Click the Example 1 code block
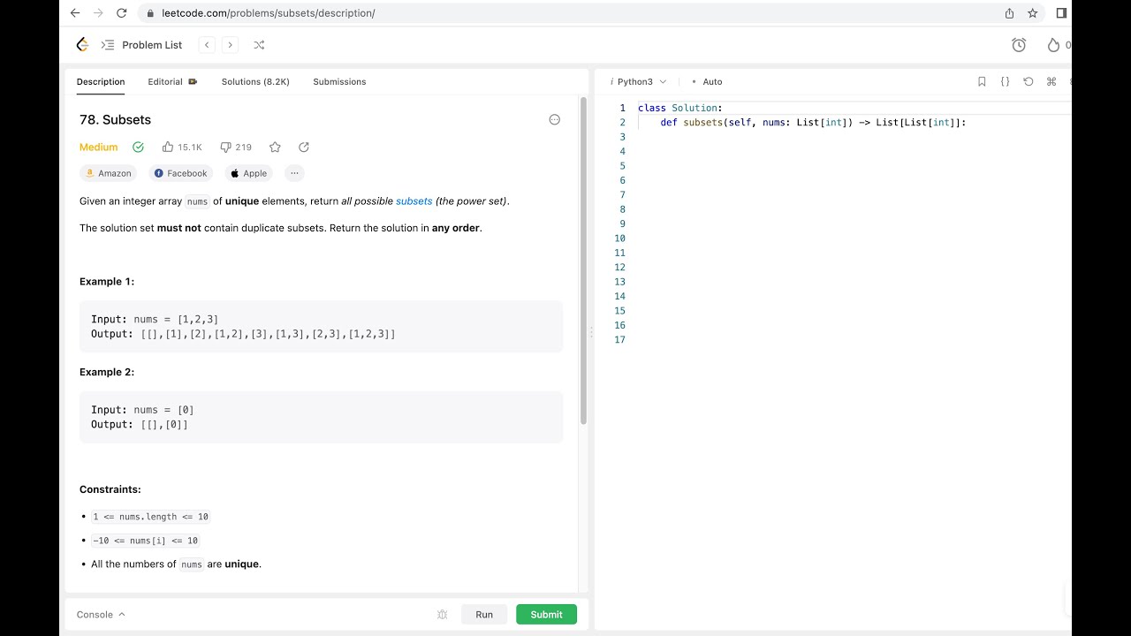Viewport: 1131px width, 636px height. coord(321,327)
